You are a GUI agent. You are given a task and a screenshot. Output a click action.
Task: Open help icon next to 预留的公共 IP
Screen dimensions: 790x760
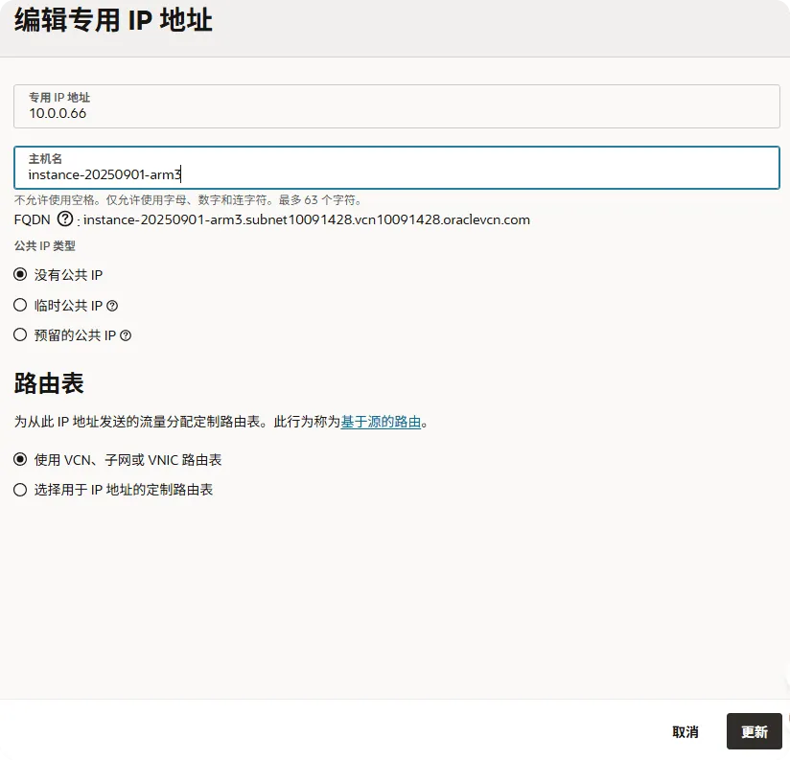(126, 335)
